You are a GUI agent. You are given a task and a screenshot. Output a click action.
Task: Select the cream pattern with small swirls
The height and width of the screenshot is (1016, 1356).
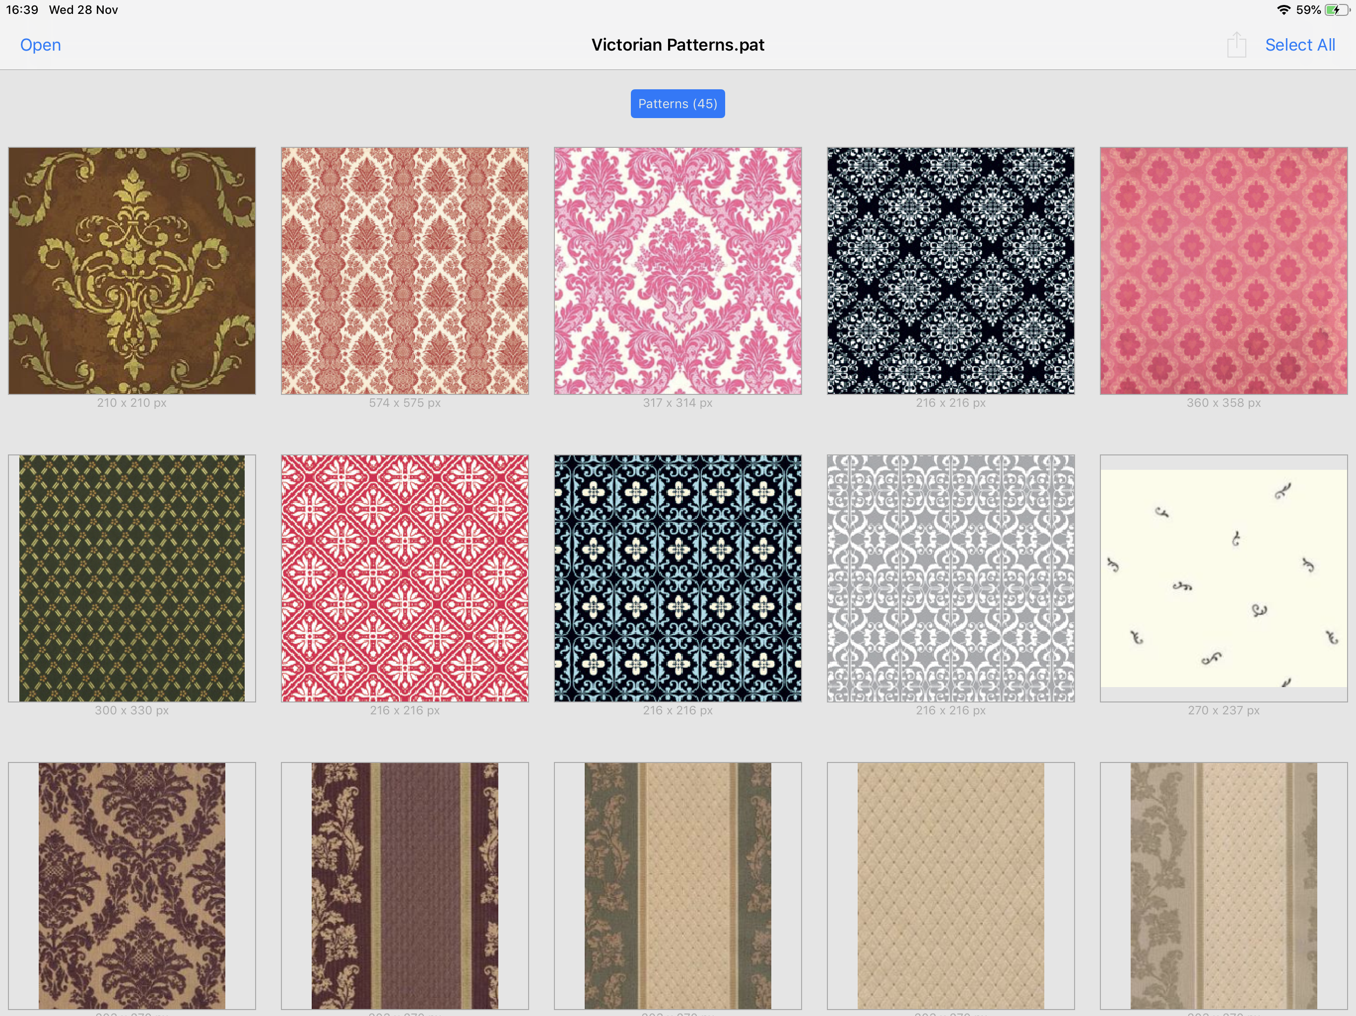point(1223,578)
